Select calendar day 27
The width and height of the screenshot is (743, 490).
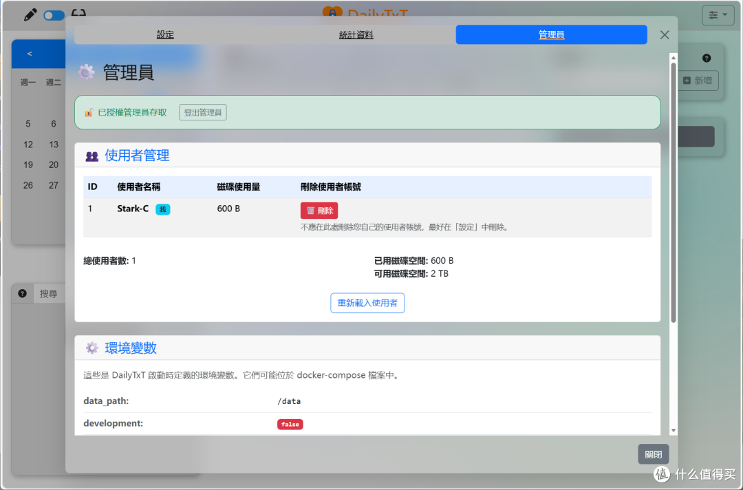click(x=54, y=185)
